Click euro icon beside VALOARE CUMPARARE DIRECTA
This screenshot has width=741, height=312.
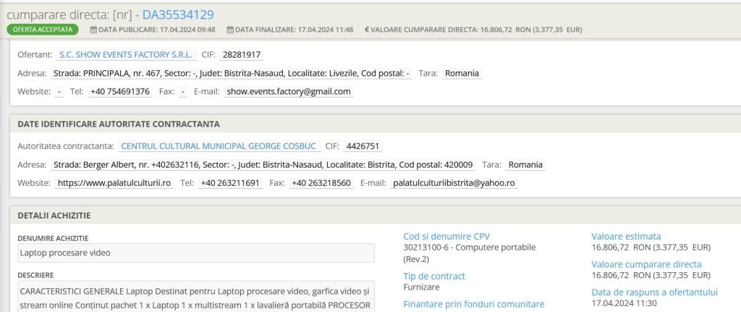tap(367, 30)
